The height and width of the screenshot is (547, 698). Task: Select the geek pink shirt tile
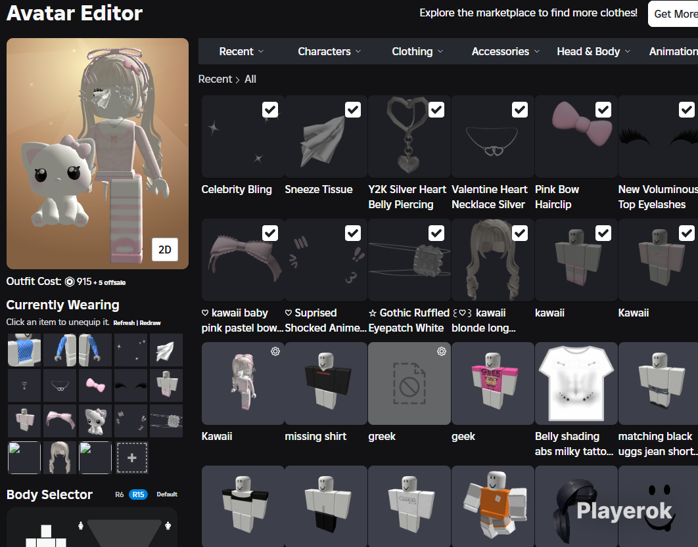[492, 383]
